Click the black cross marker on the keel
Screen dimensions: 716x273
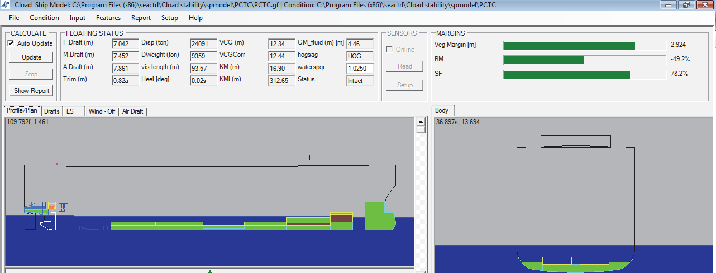(x=208, y=229)
